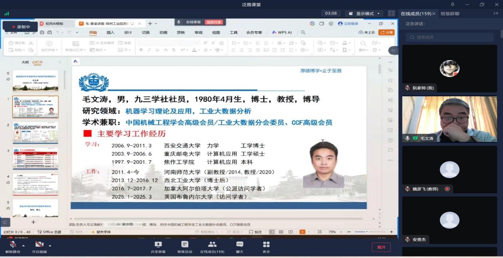Turn on the video camera
Viewport: 503px width, 258px height.
[x=39, y=244]
